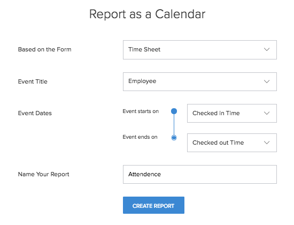Viewport: 294px width, 225px height.
Task: Click the Report as a Calendar heading
Action: point(147,14)
